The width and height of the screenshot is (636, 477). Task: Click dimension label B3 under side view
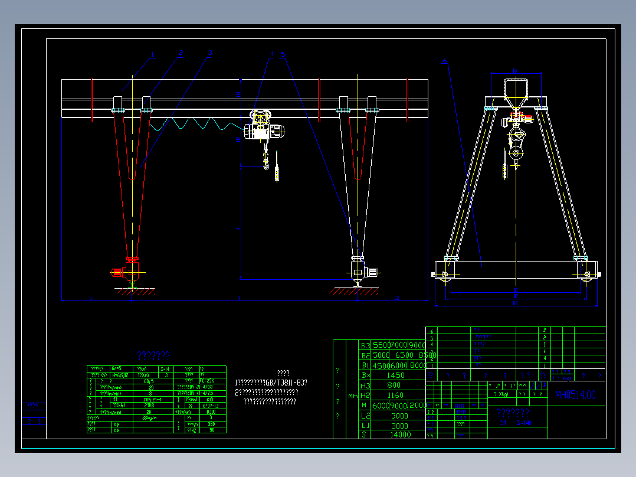tap(516, 303)
